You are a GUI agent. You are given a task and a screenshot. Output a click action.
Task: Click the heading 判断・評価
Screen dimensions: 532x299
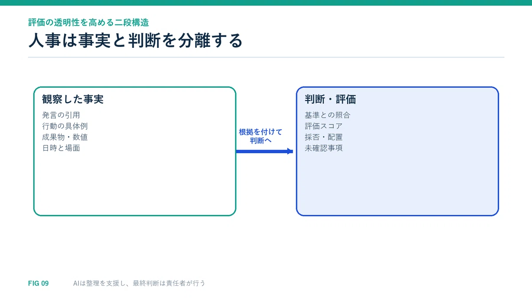click(x=330, y=99)
